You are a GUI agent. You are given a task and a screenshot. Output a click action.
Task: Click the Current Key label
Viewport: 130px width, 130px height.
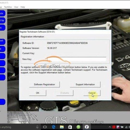click(28, 53)
